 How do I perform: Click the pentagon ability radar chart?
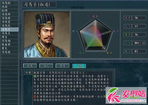click(95, 35)
